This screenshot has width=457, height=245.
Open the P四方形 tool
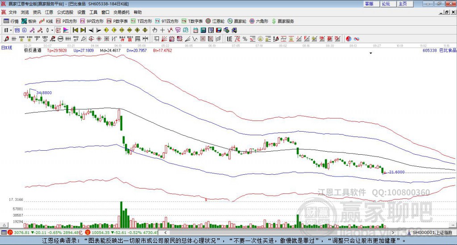point(66,21)
